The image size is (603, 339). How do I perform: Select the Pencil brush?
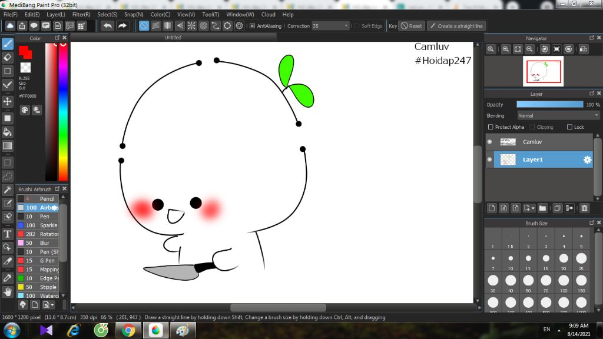[38, 199]
